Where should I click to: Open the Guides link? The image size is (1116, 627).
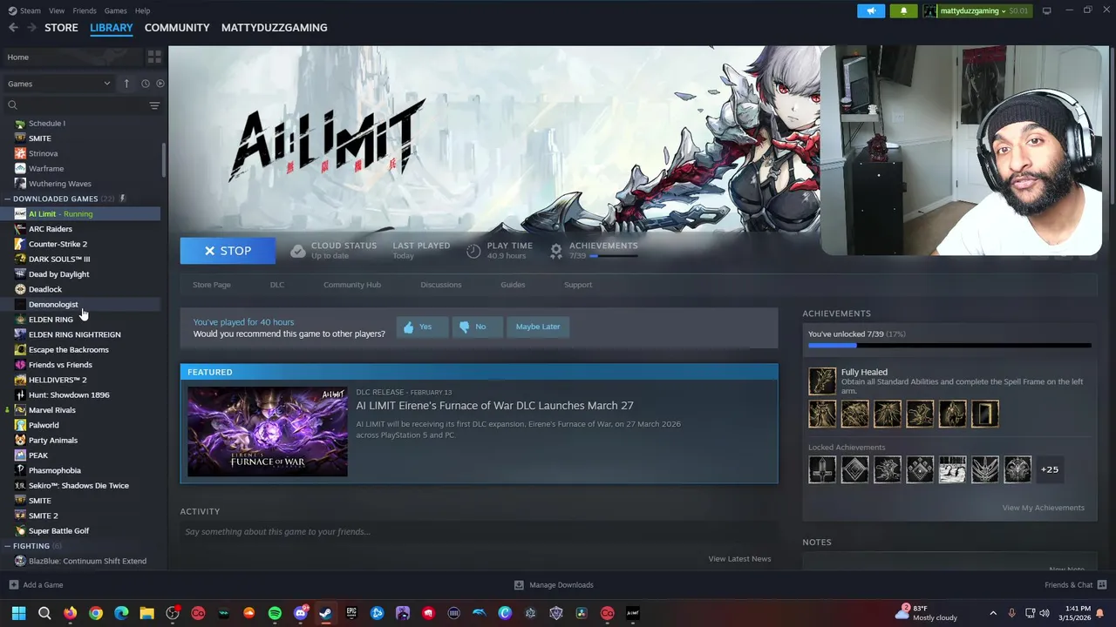513,285
